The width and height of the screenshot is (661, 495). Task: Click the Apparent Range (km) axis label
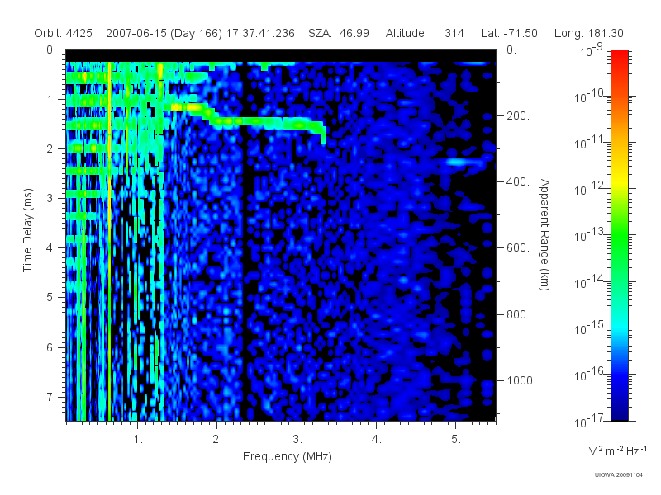544,235
